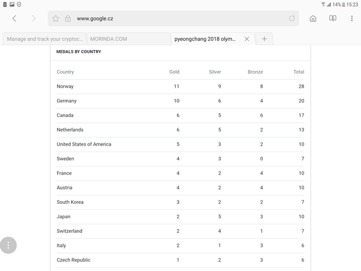Tap the clock showing 15:23

pyautogui.click(x=352, y=5)
